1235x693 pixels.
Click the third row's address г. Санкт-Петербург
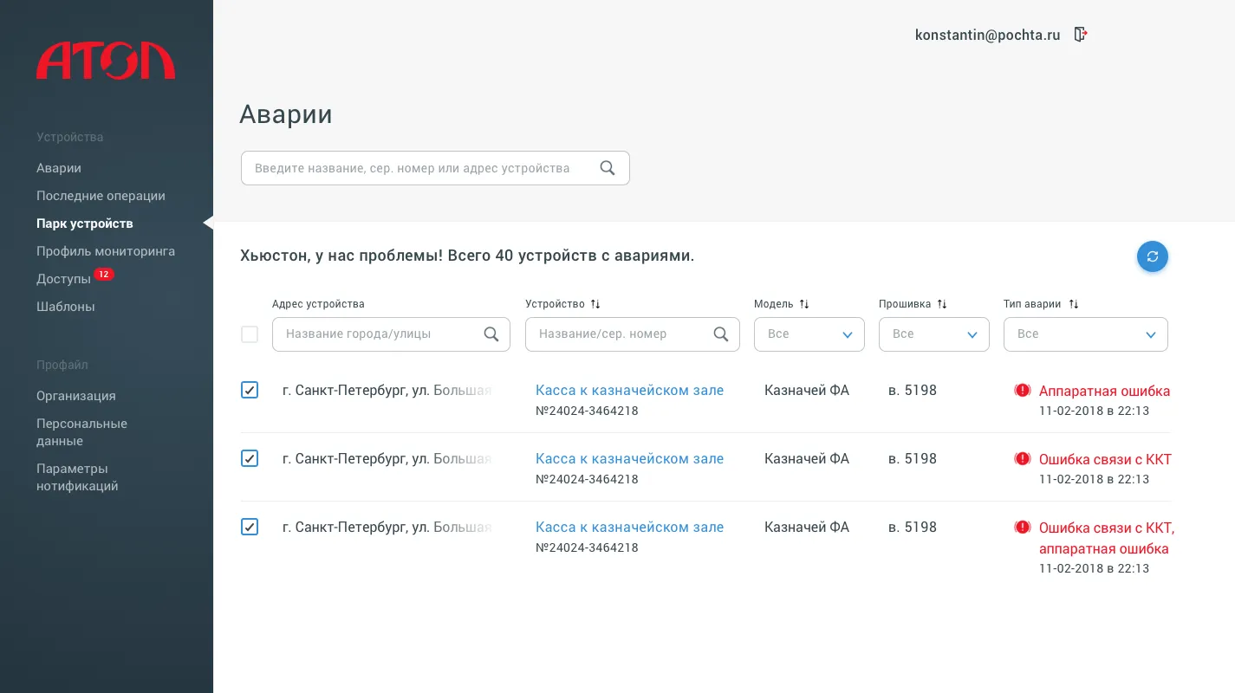(387, 528)
